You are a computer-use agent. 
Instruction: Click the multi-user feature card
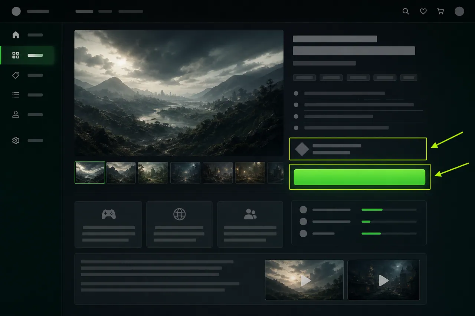click(x=250, y=224)
